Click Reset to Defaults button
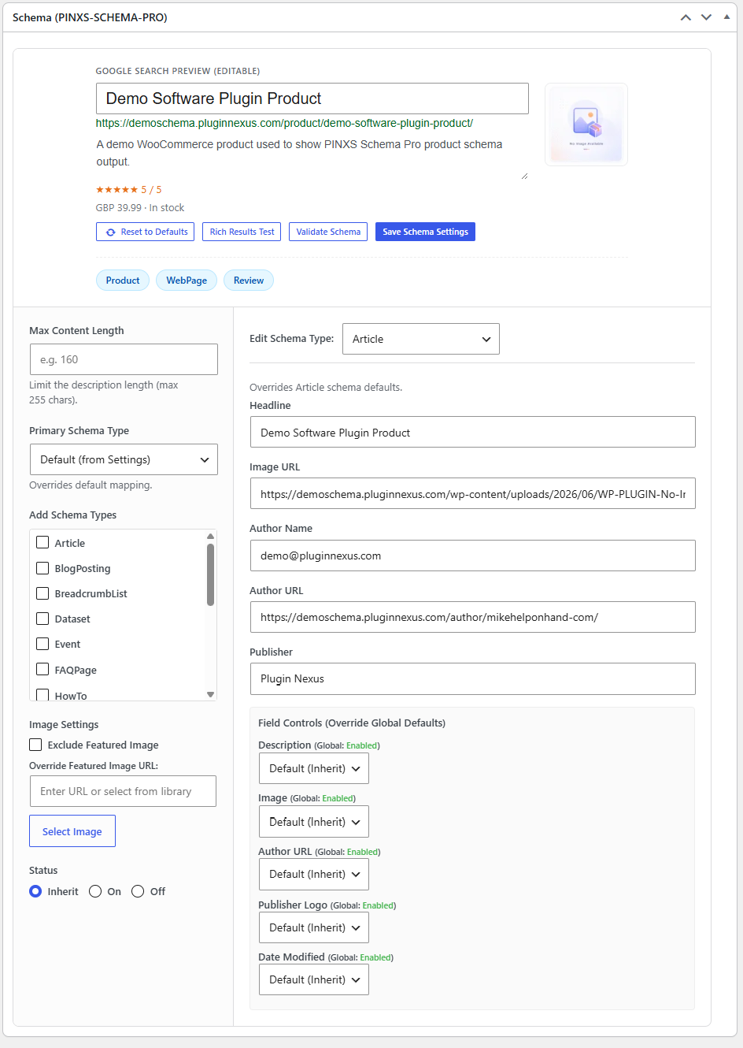The height and width of the screenshot is (1048, 743). (146, 232)
